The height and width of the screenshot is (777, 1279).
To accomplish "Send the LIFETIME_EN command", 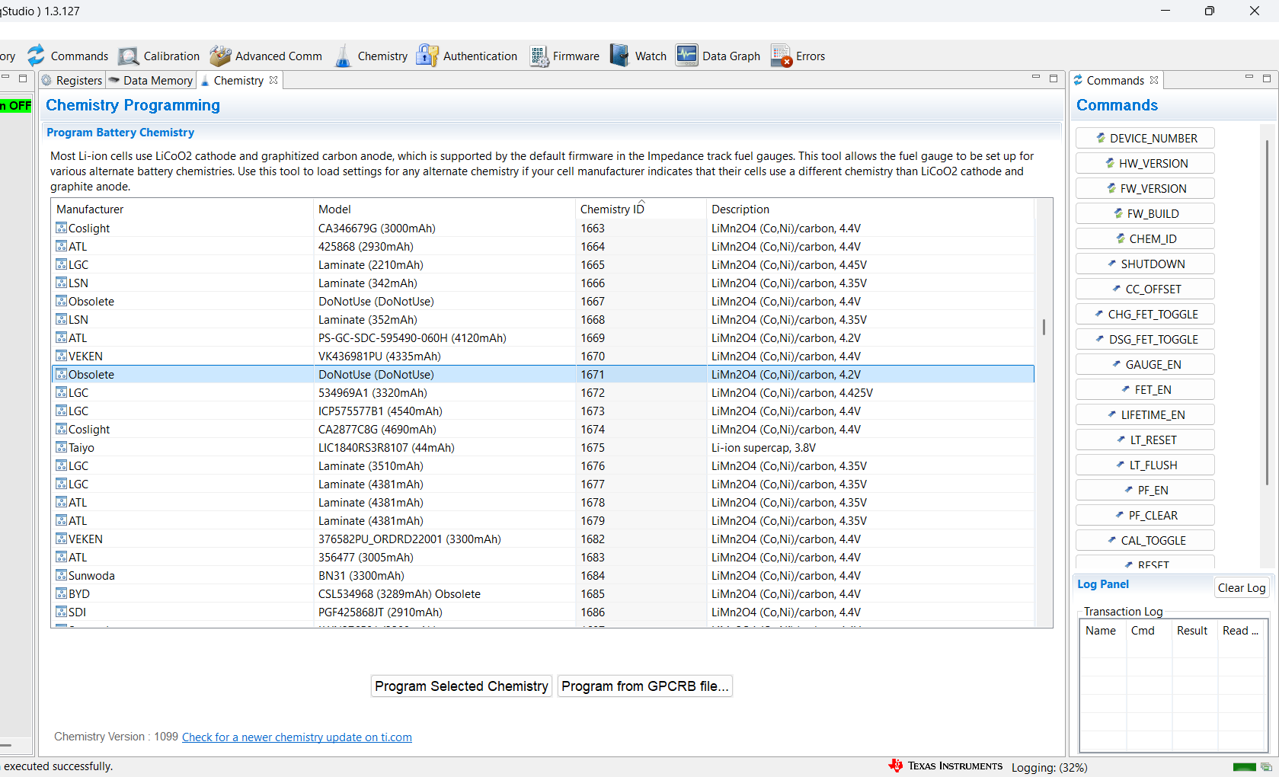I will tap(1146, 414).
